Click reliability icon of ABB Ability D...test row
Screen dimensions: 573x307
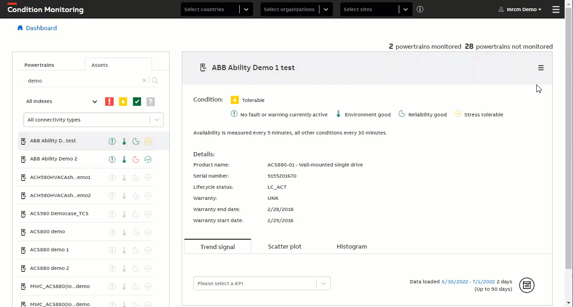pos(136,141)
